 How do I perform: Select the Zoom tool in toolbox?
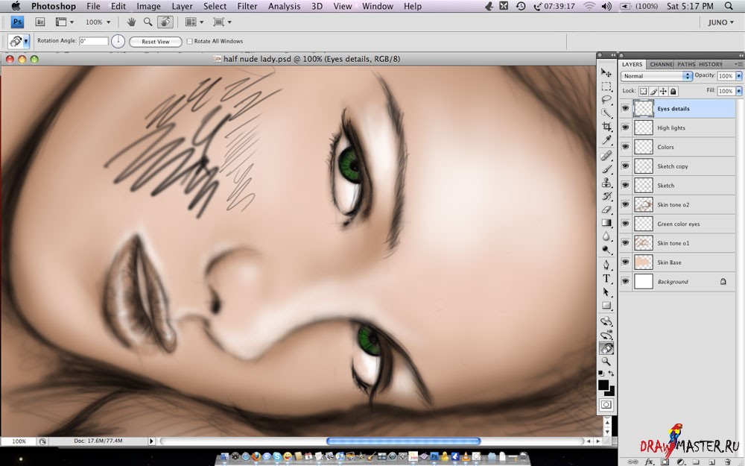pos(606,362)
